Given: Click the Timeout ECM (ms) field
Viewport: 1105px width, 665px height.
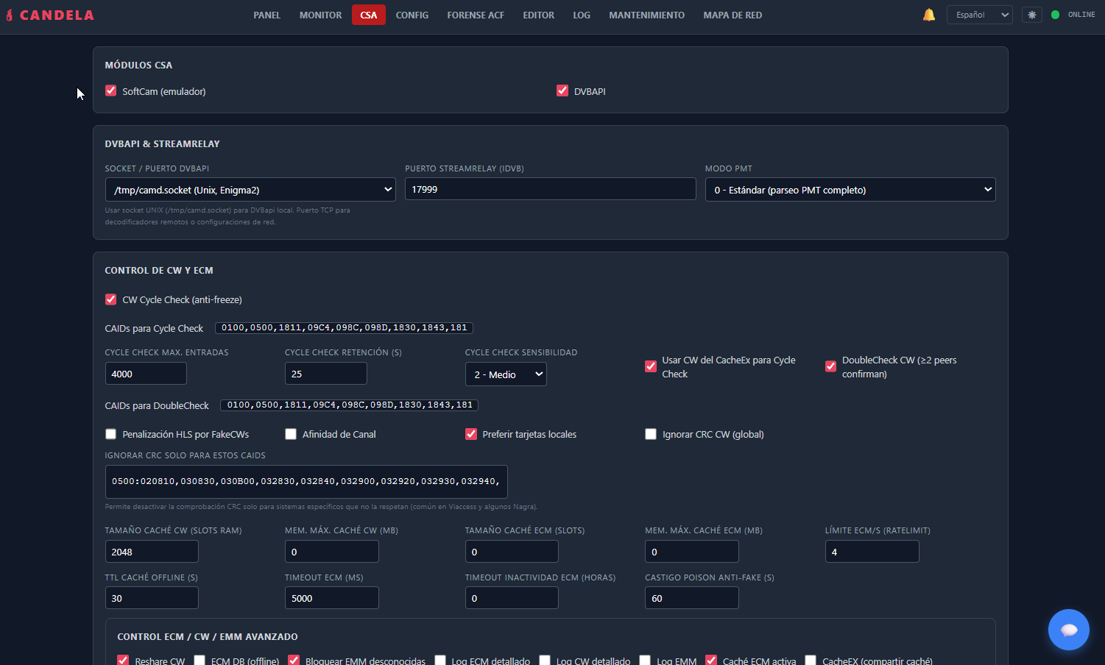Looking at the screenshot, I should (x=332, y=598).
